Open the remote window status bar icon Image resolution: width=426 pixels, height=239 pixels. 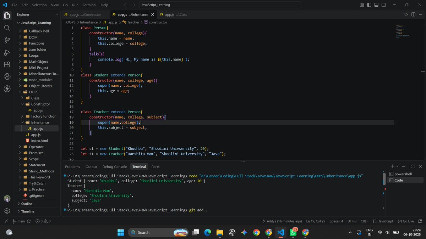(6, 221)
